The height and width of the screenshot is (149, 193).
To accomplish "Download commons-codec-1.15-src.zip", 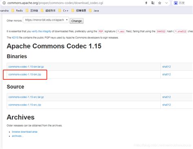I will point(25,105).
